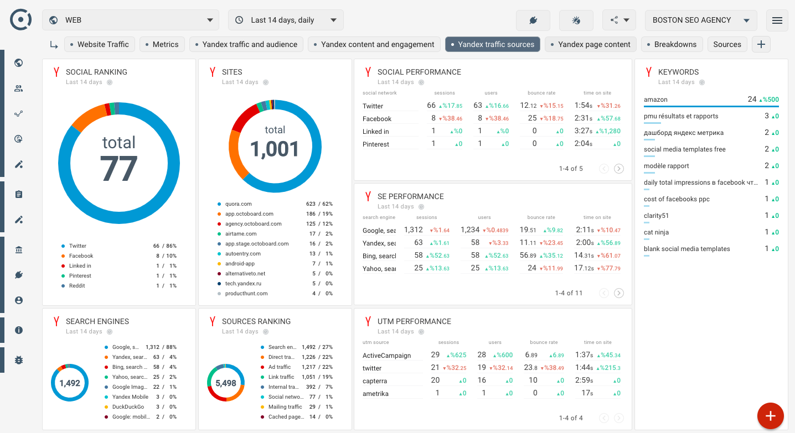Click the bank building icon in sidebar
795x433 pixels.
19,250
